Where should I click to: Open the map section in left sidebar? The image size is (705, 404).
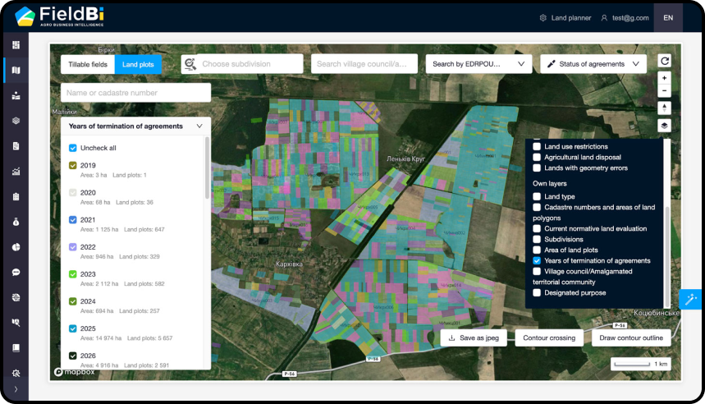tap(16, 70)
